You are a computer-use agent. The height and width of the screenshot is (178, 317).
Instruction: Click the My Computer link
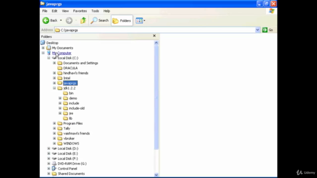tap(61, 53)
